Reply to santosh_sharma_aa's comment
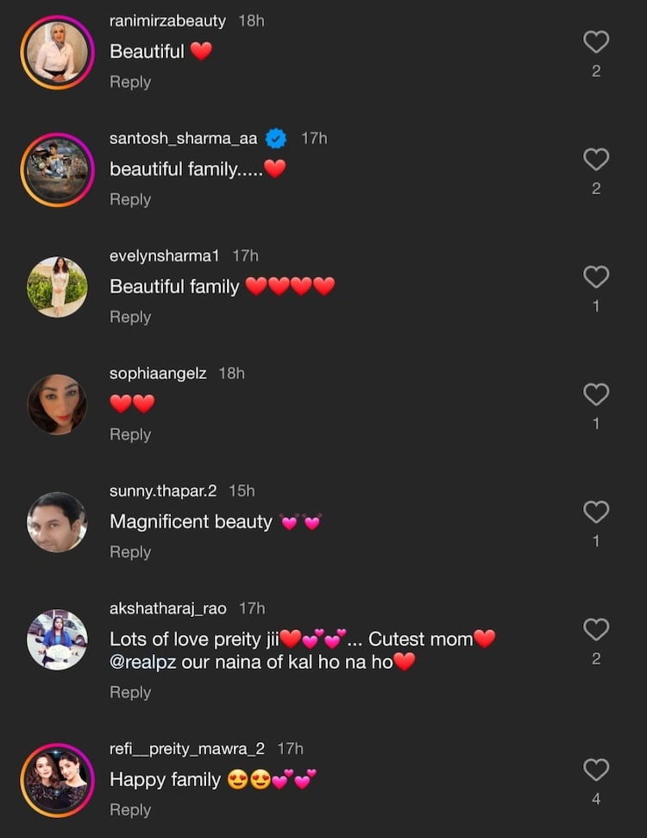 pyautogui.click(x=129, y=199)
